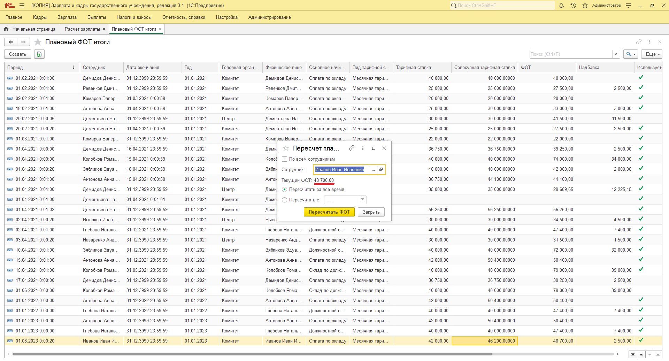Click the Закрыть button in dialog
669x361 pixels.
click(x=371, y=212)
